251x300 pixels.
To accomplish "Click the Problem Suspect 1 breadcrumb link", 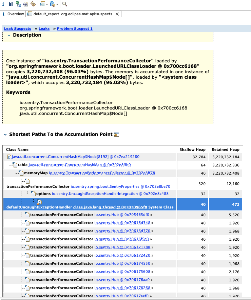I will coord(75,28).
